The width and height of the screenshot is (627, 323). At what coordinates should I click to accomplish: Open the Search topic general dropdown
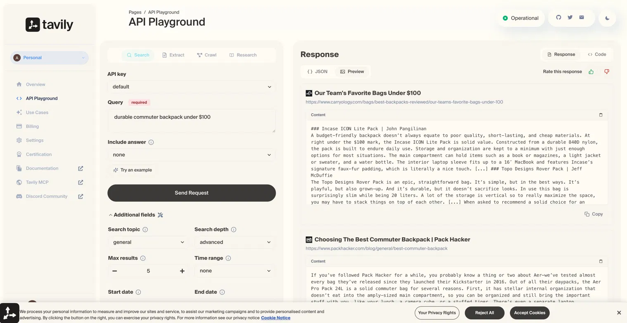pyautogui.click(x=148, y=242)
